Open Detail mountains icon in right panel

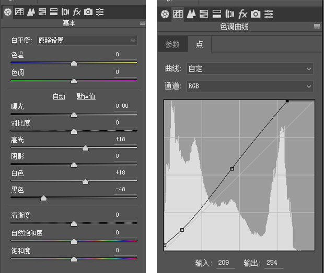coord(191,14)
